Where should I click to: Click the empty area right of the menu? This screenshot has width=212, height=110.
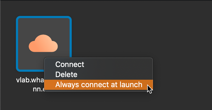pyautogui.click(x=183, y=74)
